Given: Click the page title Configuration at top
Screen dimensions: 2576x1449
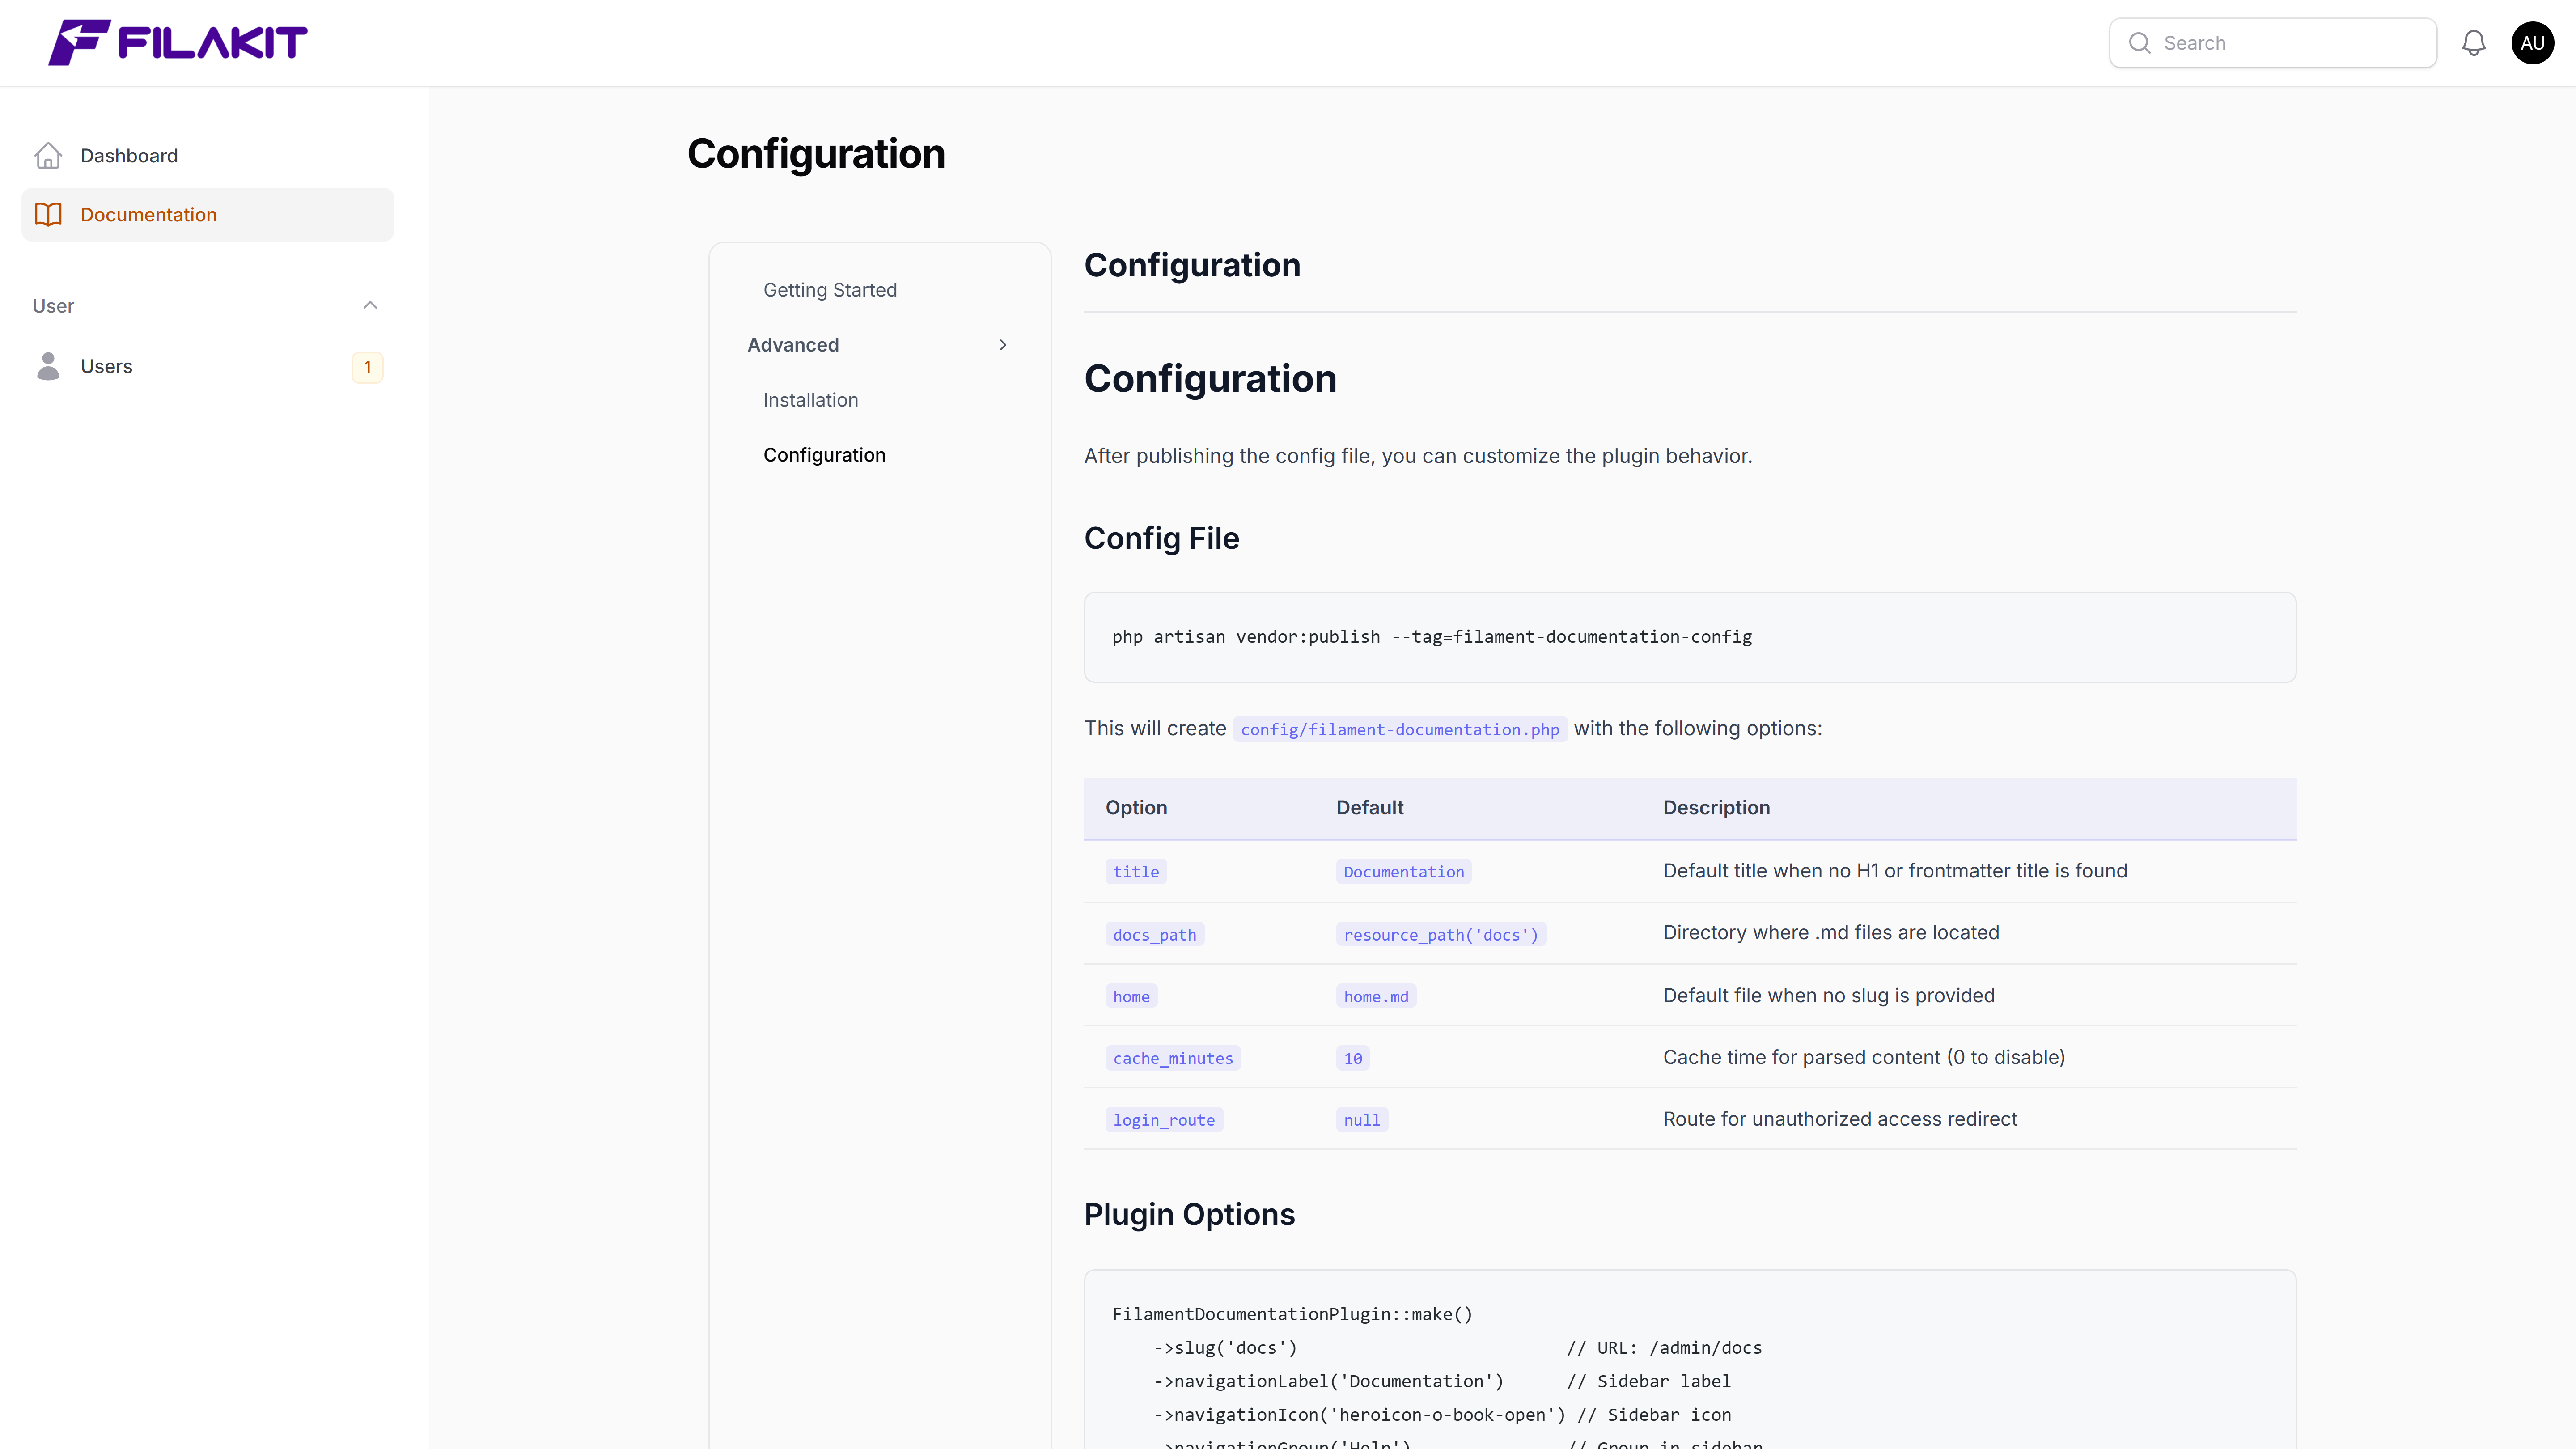Looking at the screenshot, I should click(x=816, y=154).
